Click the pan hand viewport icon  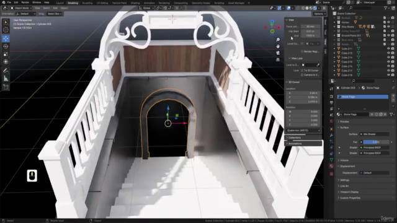[x=278, y=46]
